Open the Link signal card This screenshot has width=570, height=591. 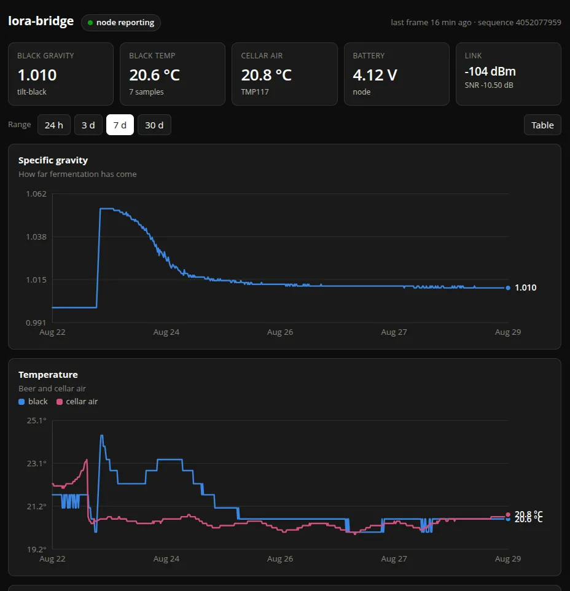point(508,74)
